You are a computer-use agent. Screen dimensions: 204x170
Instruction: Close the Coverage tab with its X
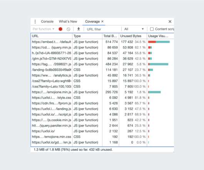(x=102, y=21)
